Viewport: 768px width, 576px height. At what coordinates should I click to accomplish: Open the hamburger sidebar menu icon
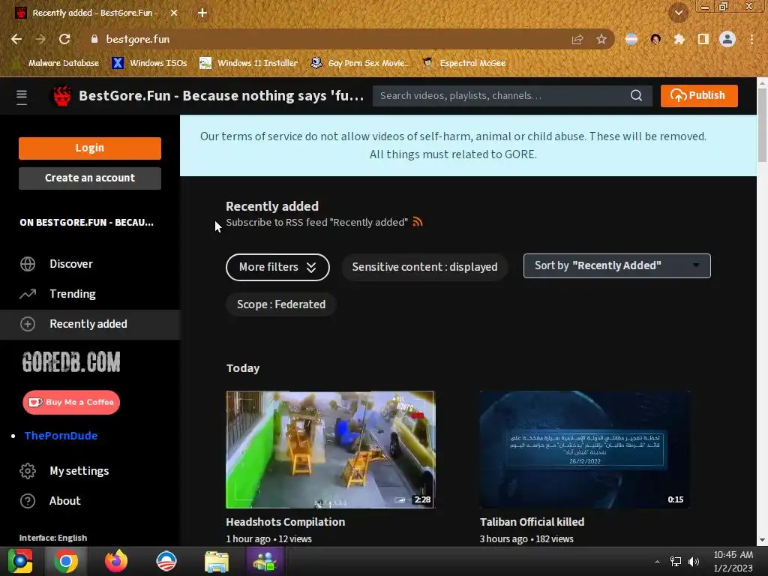pyautogui.click(x=22, y=97)
